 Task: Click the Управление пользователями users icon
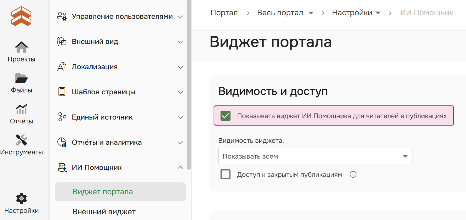62,17
